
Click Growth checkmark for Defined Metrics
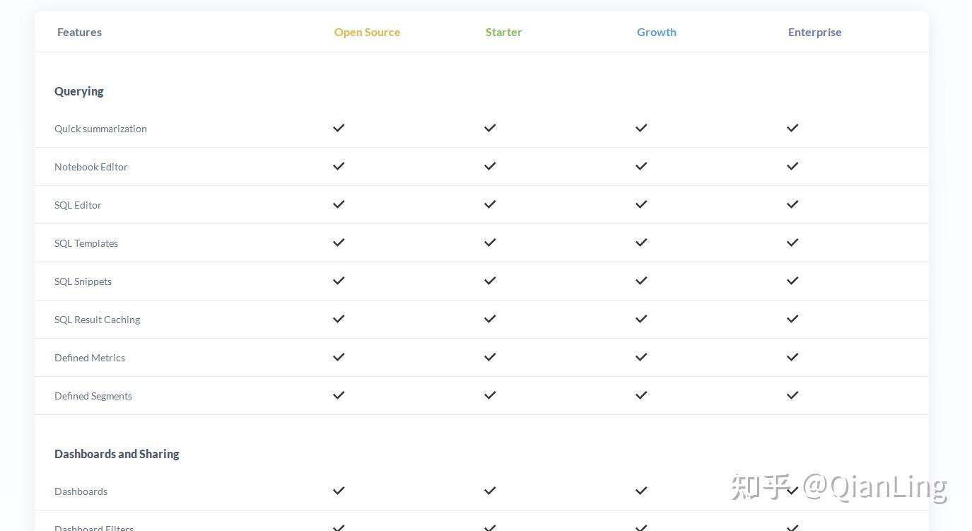[641, 357]
